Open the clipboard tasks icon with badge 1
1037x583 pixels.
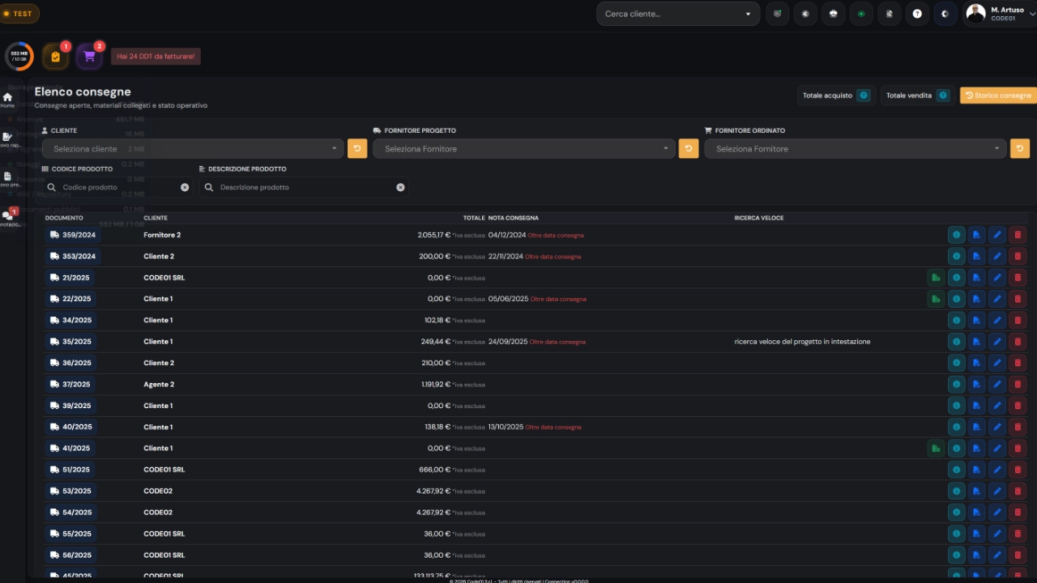coord(55,57)
